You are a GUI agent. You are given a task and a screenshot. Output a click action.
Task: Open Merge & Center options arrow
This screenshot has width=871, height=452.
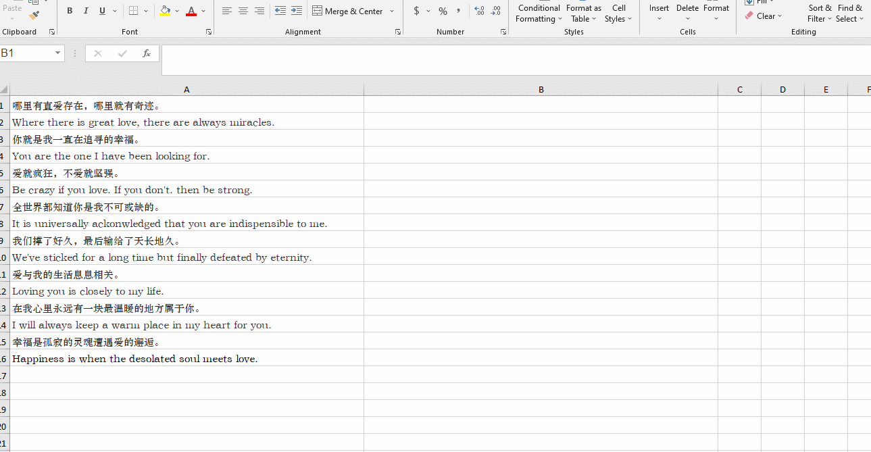[x=392, y=11]
